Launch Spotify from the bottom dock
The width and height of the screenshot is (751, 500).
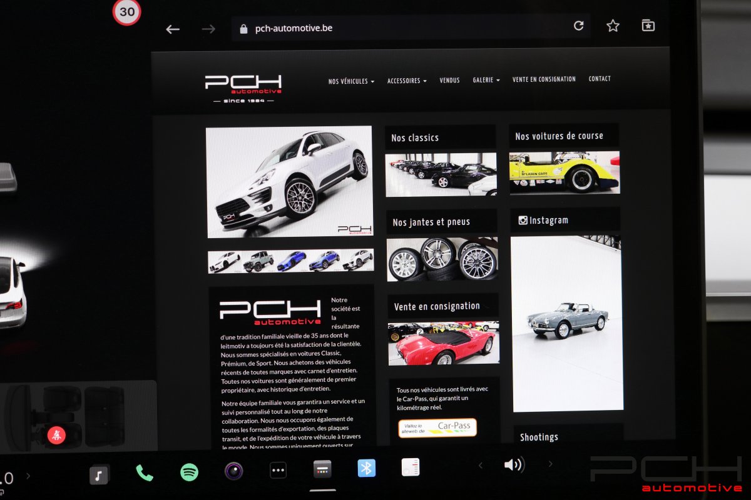[x=190, y=472]
